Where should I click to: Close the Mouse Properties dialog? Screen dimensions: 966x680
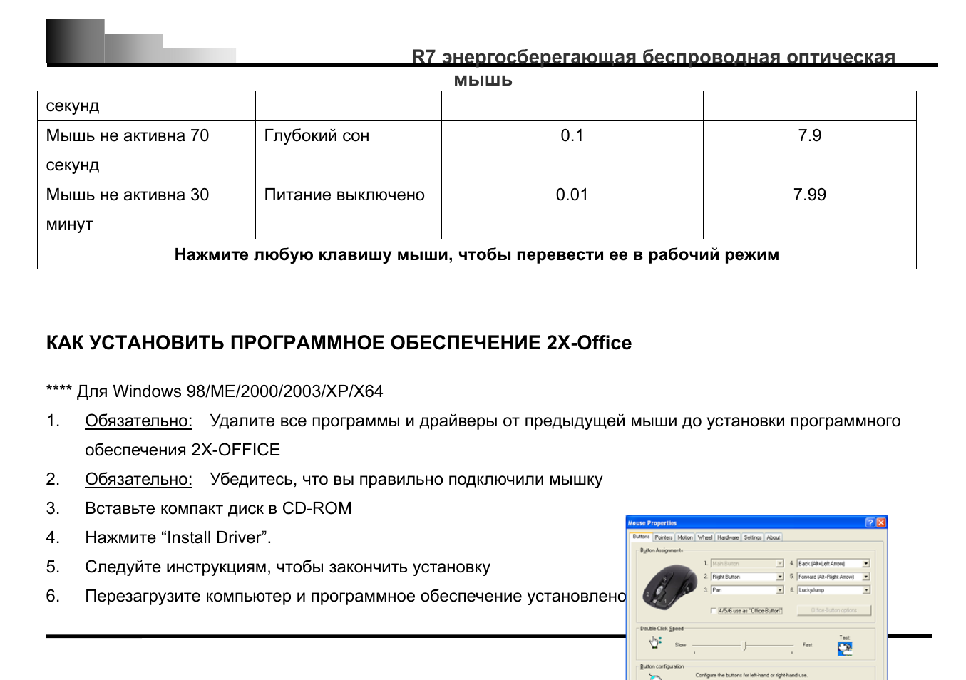pos(881,523)
